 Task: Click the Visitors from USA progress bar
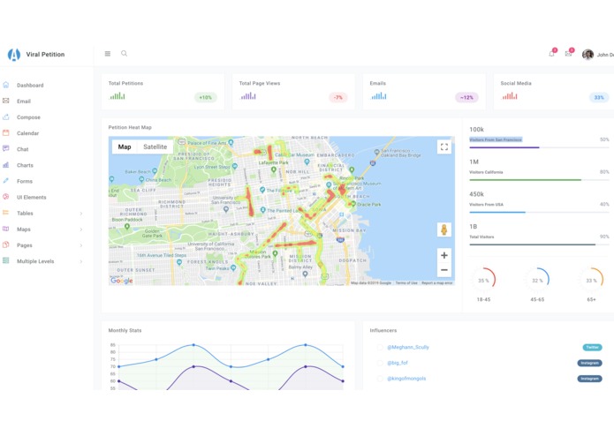coord(539,213)
